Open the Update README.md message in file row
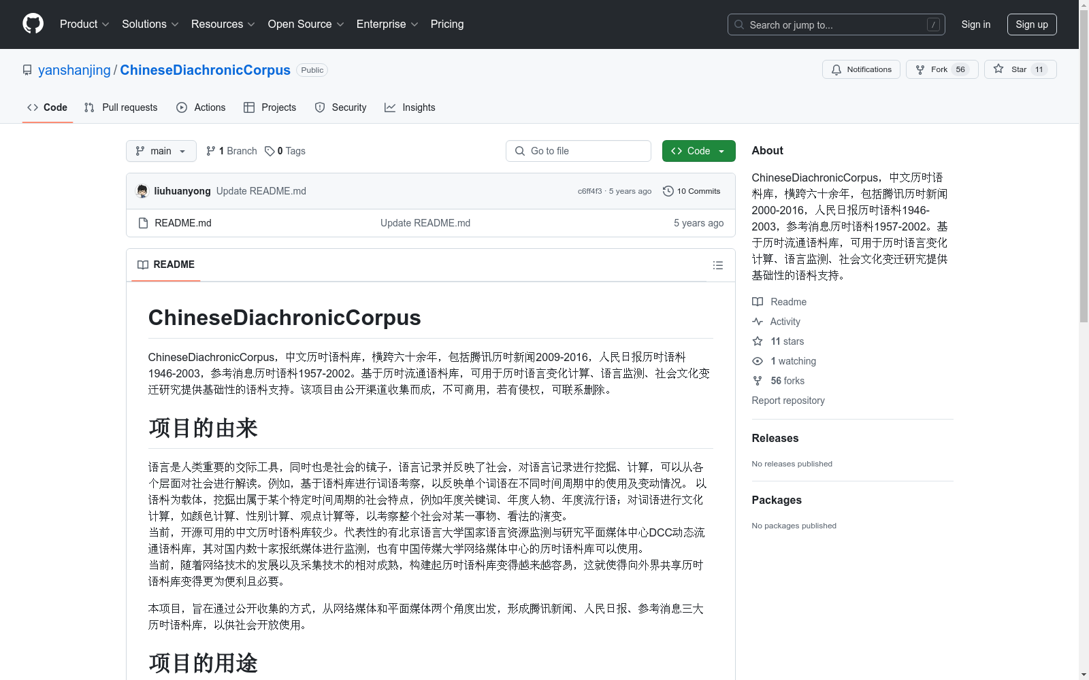1089x680 pixels. (425, 223)
